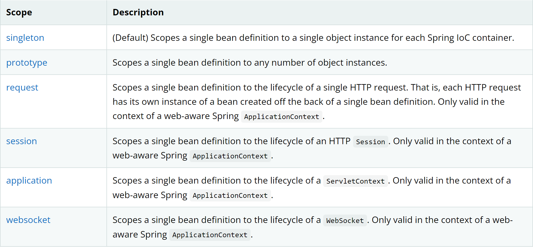533x247 pixels.
Task: Click ApplicationContext code in the websocket row
Action: pos(210,235)
